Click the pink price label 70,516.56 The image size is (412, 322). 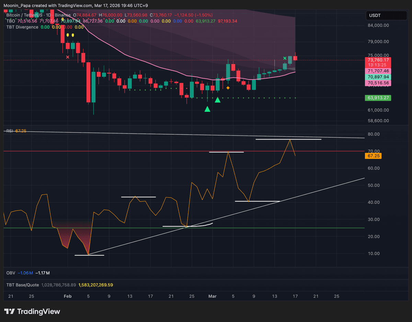(377, 83)
